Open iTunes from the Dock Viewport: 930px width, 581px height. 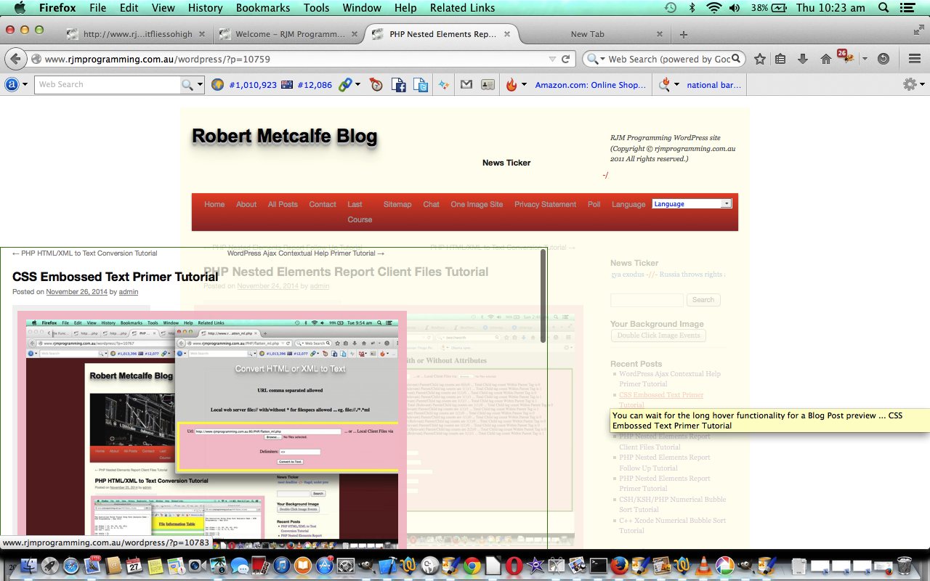pyautogui.click(x=282, y=565)
